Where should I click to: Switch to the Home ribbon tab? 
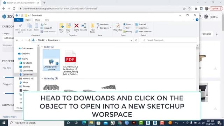pos(28,20)
